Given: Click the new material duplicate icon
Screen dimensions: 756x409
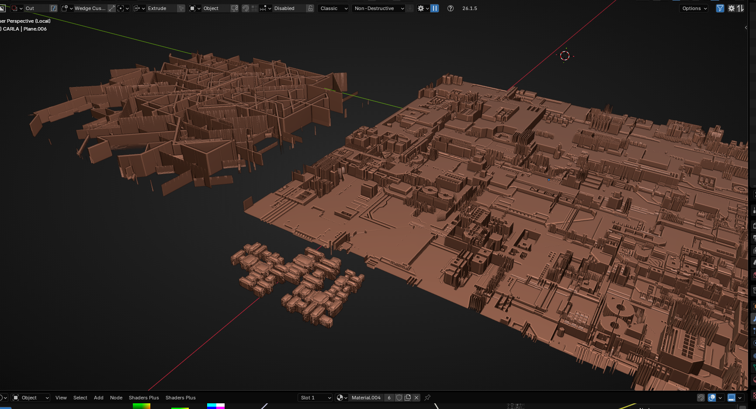Looking at the screenshot, I should tap(408, 398).
